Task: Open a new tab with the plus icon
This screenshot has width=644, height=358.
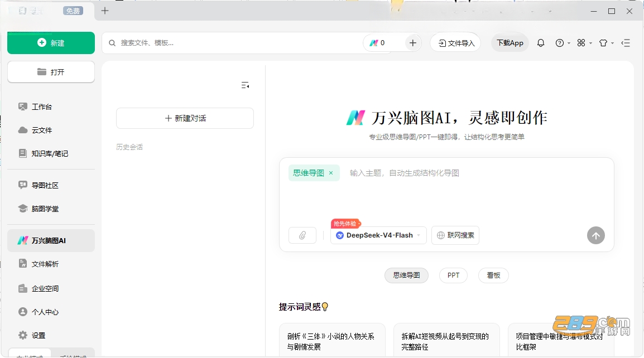Action: pos(105,11)
